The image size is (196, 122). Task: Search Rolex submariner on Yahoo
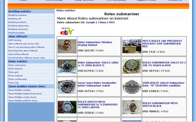(x=102, y=22)
